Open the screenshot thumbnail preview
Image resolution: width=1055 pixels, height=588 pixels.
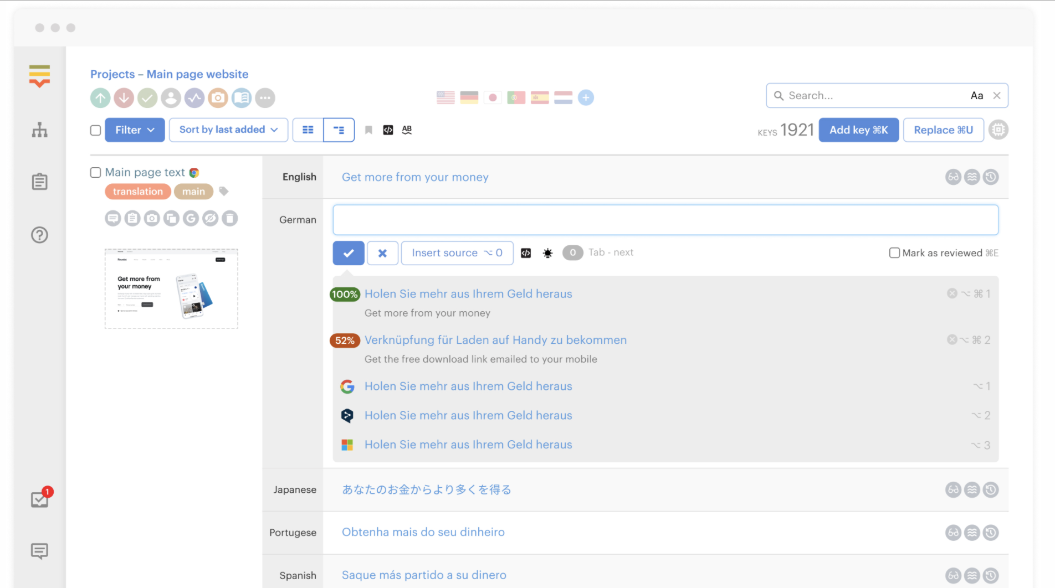point(171,288)
